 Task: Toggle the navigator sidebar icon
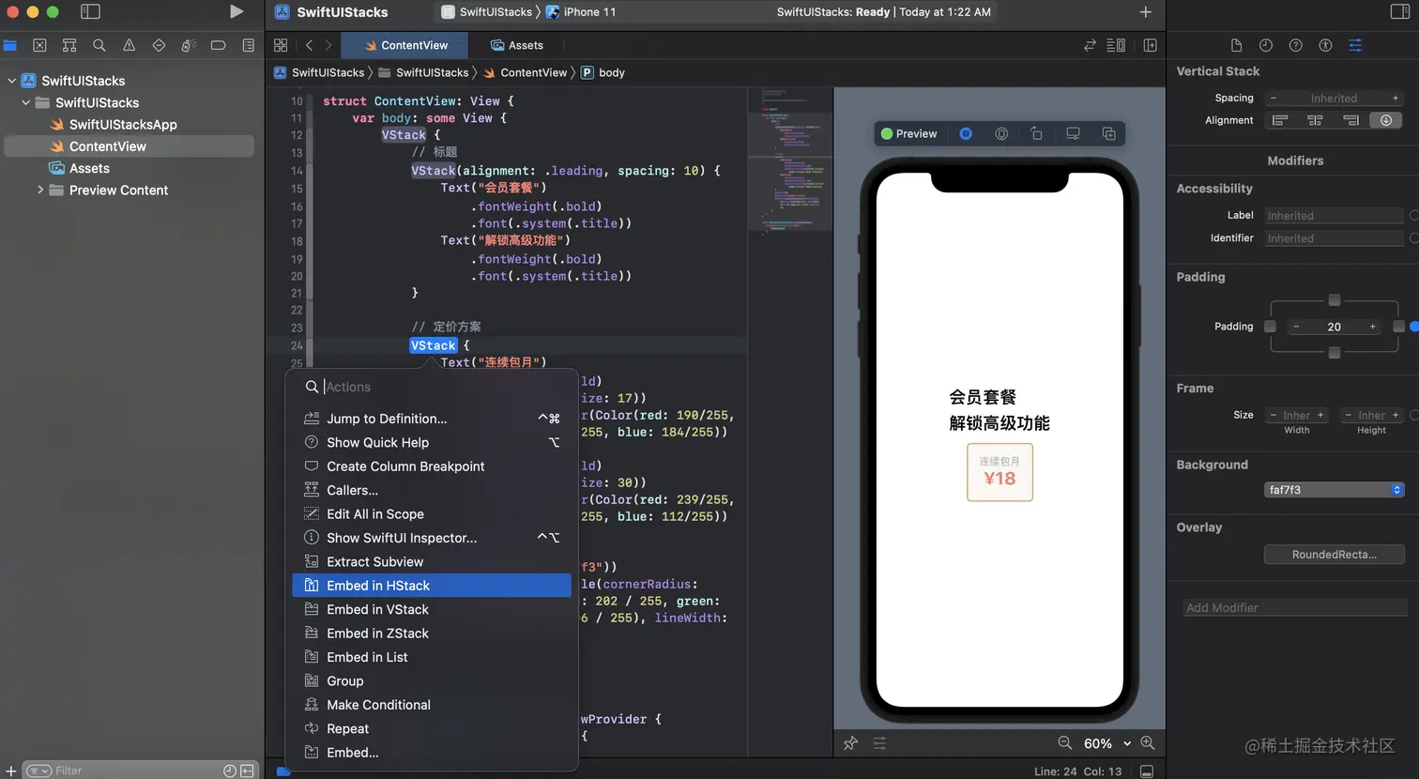pyautogui.click(x=90, y=12)
